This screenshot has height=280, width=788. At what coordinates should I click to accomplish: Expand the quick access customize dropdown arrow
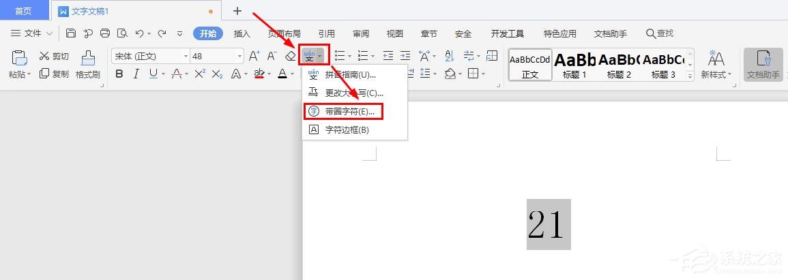pyautogui.click(x=180, y=33)
